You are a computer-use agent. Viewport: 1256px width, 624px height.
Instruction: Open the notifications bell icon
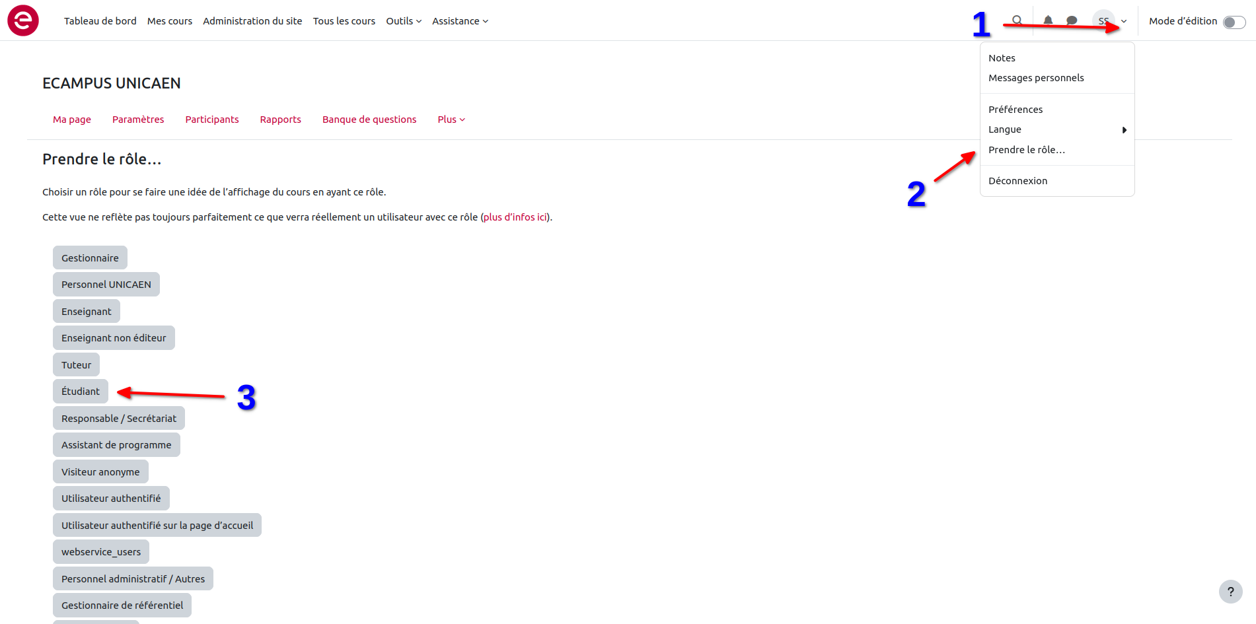point(1048,20)
